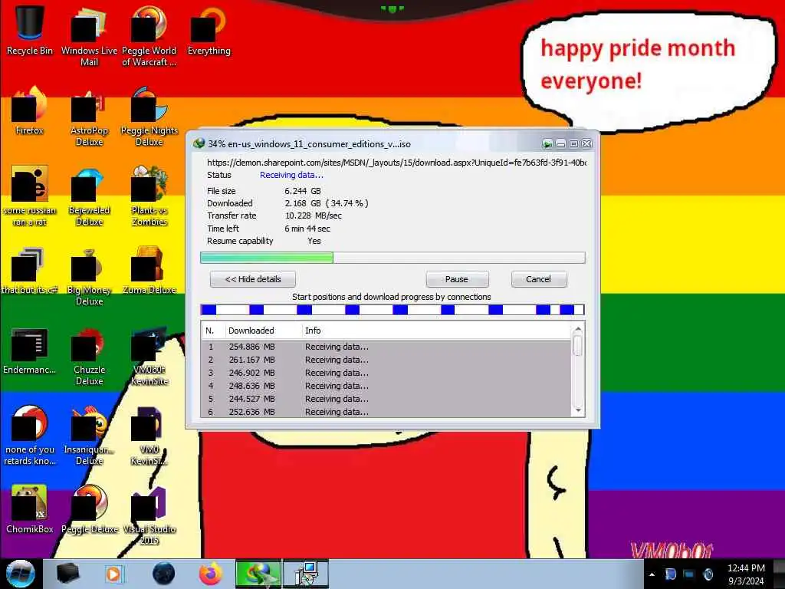This screenshot has height=589, width=785.
Task: Click the N. column header
Action: 213,331
